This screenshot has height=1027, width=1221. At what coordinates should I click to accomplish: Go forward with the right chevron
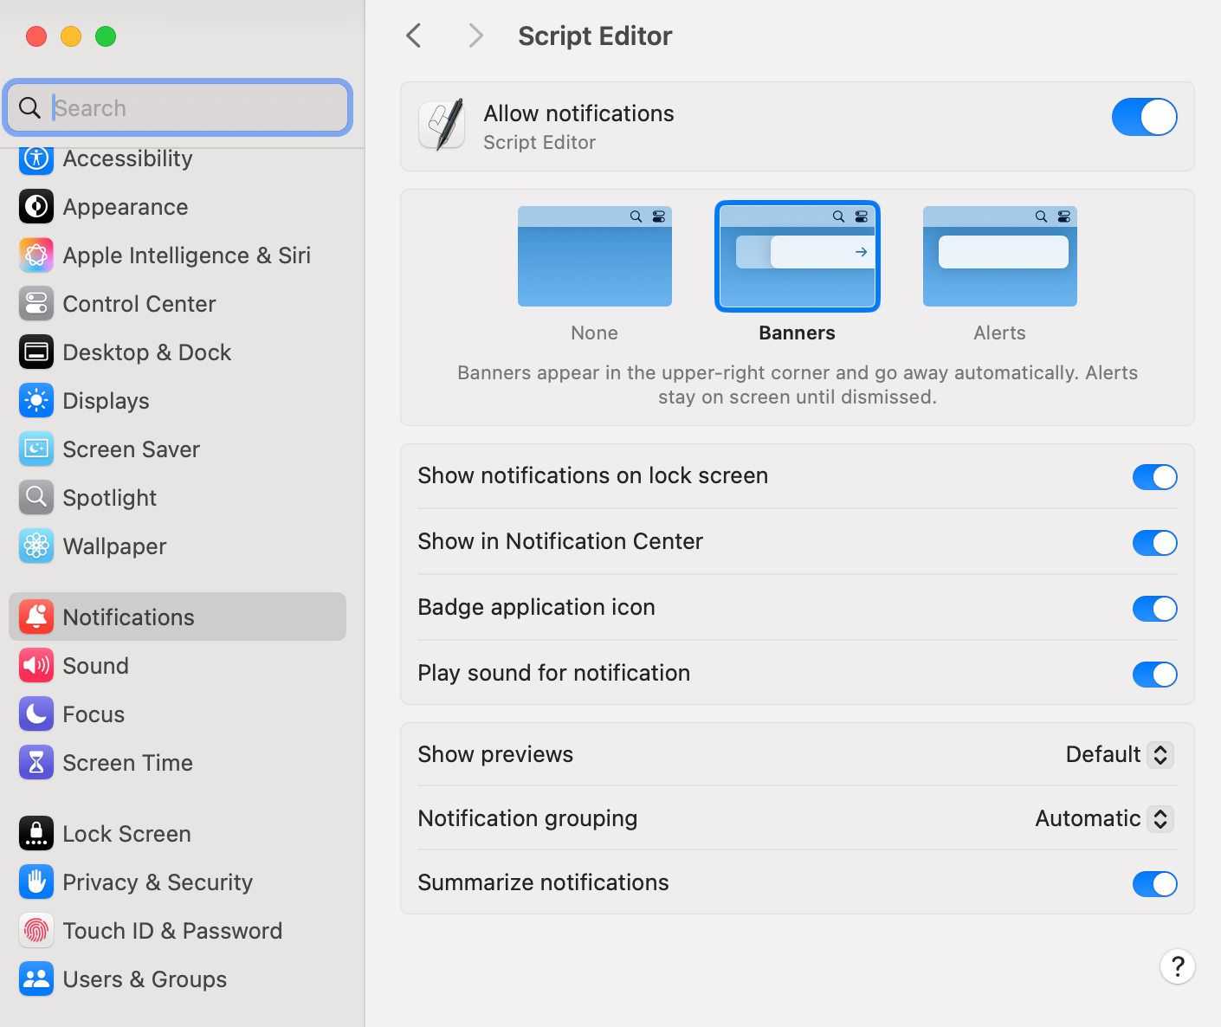point(475,36)
